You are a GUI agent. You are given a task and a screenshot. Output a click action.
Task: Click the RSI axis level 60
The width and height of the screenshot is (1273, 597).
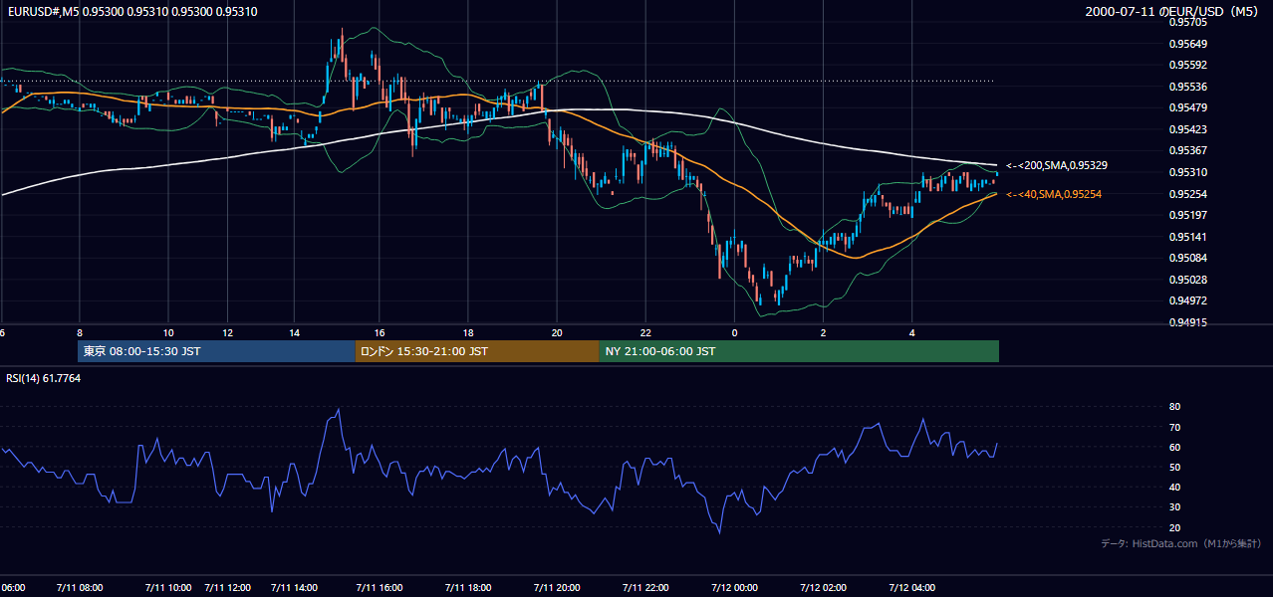click(1174, 447)
